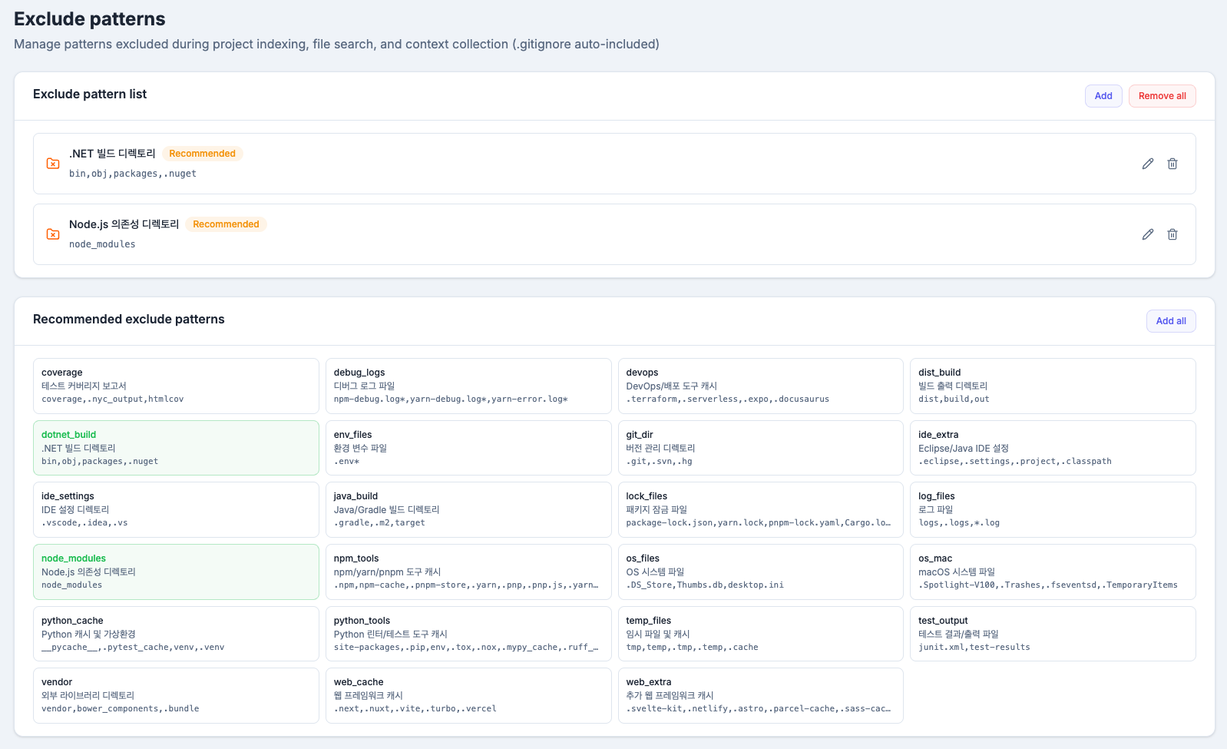
Task: Pick the os_mac pattern card
Action: (1053, 572)
